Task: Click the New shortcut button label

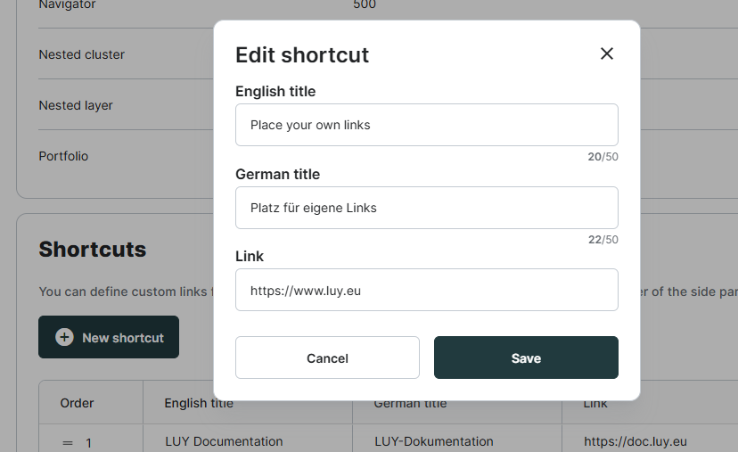Action: (x=123, y=338)
